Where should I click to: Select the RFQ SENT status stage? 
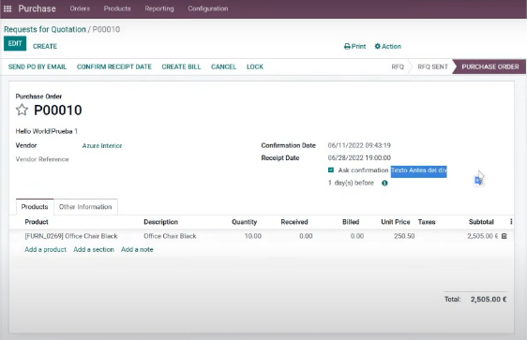[432, 67]
